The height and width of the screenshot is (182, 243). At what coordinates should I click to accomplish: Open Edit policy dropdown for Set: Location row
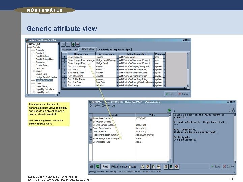coord(154,85)
